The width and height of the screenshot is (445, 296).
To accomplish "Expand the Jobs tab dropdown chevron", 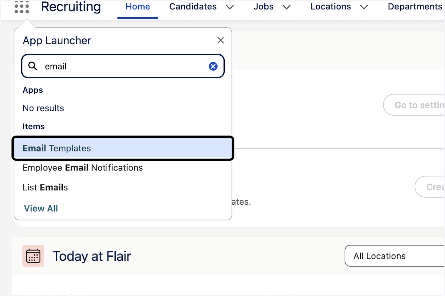I will (x=286, y=7).
